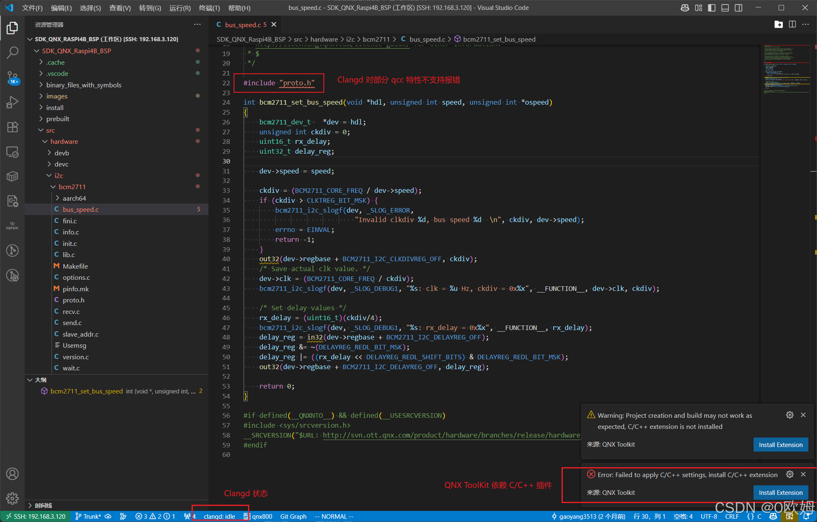This screenshot has height=522, width=817.
Task: Click SSH remote indicator in status bar
Action: 35,516
